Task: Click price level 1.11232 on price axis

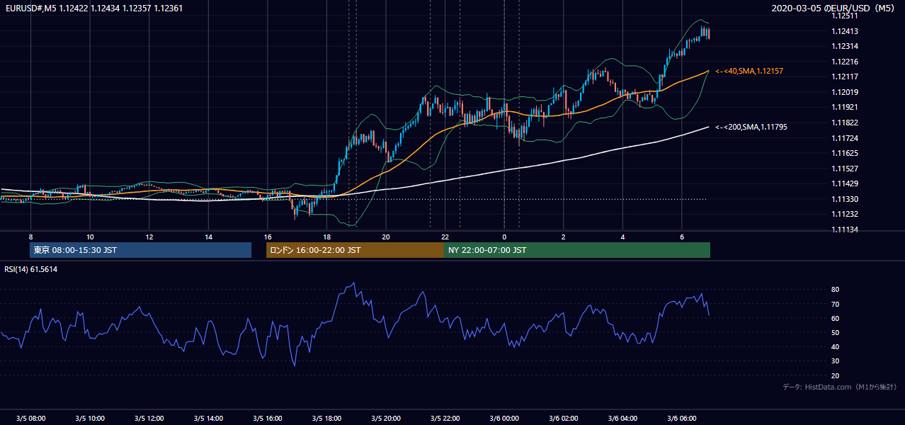Action: click(845, 214)
